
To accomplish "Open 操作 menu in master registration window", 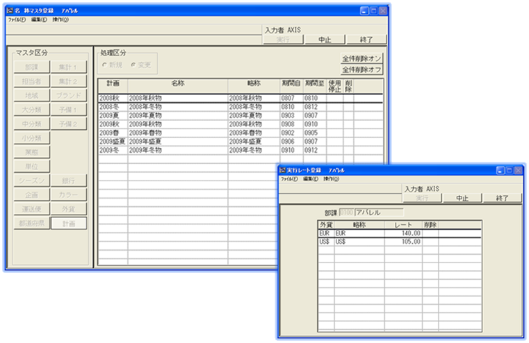I will click(60, 19).
